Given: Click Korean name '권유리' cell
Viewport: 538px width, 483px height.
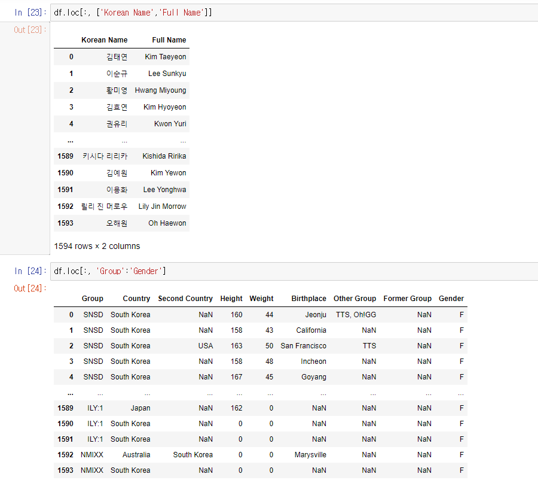Looking at the screenshot, I should tap(117, 124).
